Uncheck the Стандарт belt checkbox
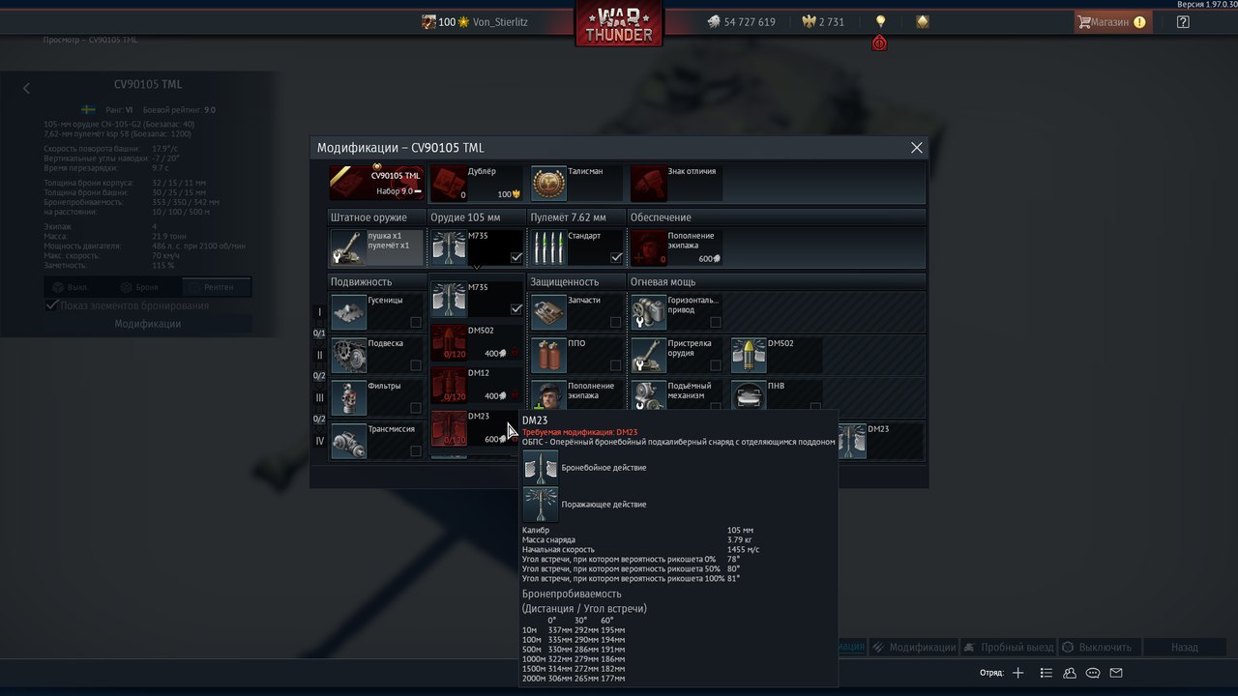This screenshot has height=696, width=1238. pyautogui.click(x=616, y=257)
